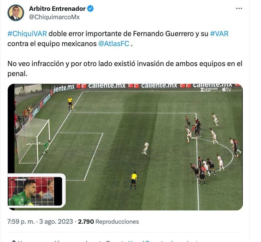Click the 2.790 Reproducciones view count
The image size is (261, 242).
(108, 221)
